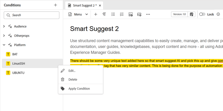Expand the Otherprops condition group
223x111 pixels.
[x=4, y=36]
